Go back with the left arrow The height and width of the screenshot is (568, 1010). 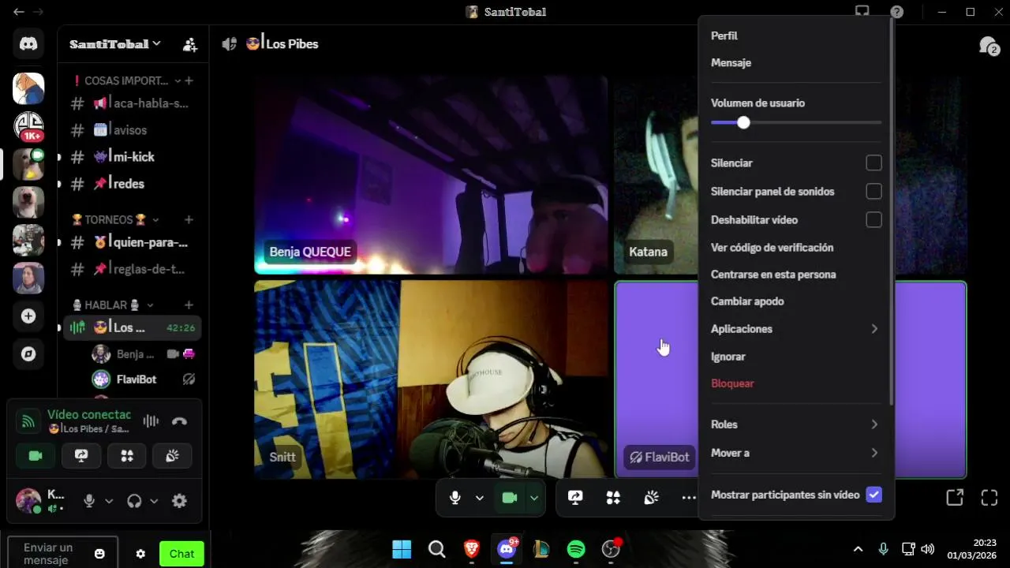click(19, 12)
